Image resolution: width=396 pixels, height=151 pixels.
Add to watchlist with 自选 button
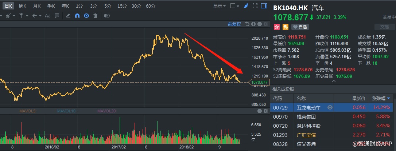(300, 27)
